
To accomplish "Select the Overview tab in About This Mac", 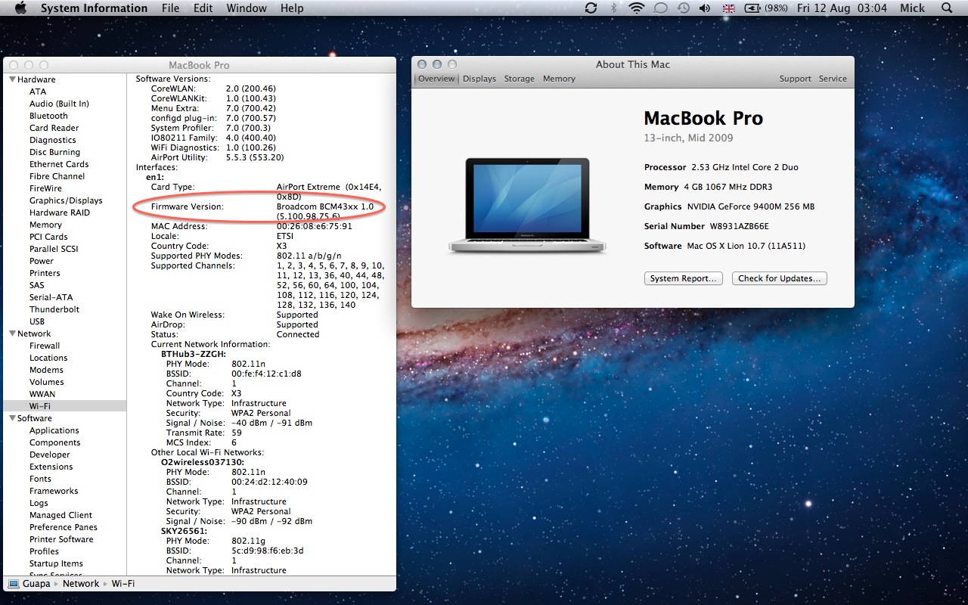I will coord(436,79).
